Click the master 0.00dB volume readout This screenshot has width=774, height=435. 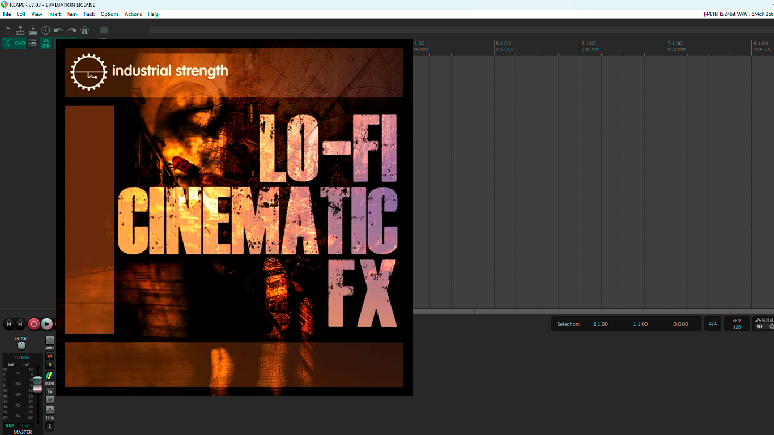tap(23, 357)
